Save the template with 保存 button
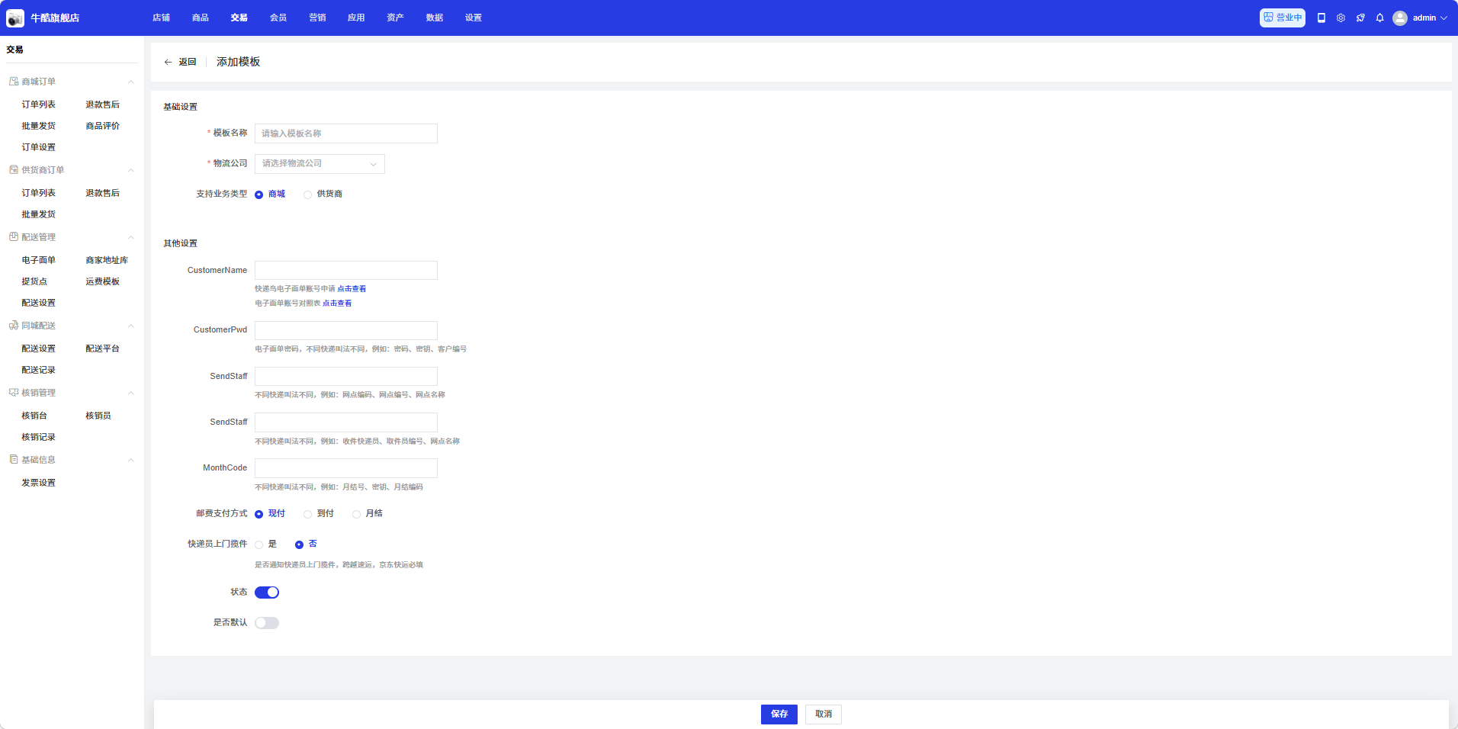This screenshot has width=1458, height=729. [779, 715]
